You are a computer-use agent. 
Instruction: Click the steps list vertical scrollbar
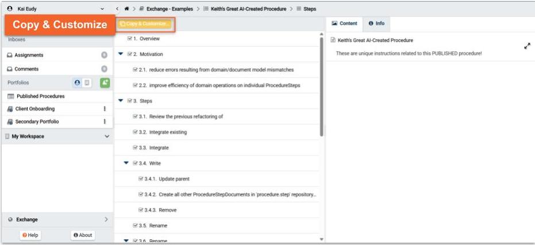pyautogui.click(x=321, y=86)
